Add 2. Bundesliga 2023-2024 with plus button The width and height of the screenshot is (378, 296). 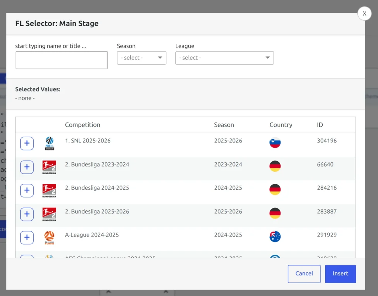coord(27,167)
